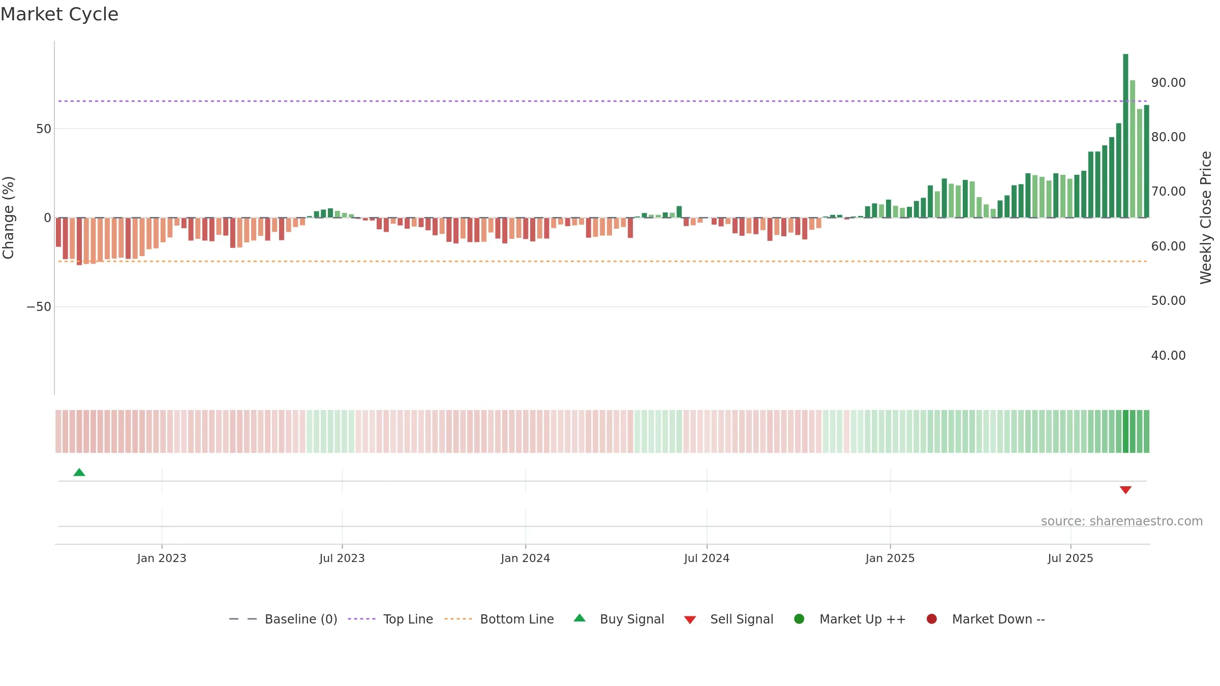Click the Jul 2025 axis label
Viewport: 1220px width, 686px height.
[x=1071, y=558]
